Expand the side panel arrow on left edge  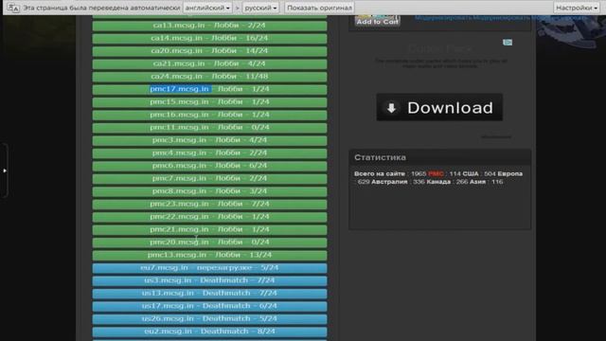coord(4,170)
